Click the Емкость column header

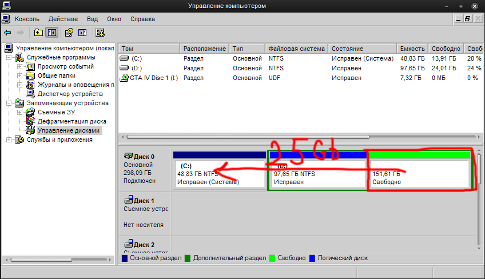pyautogui.click(x=412, y=49)
